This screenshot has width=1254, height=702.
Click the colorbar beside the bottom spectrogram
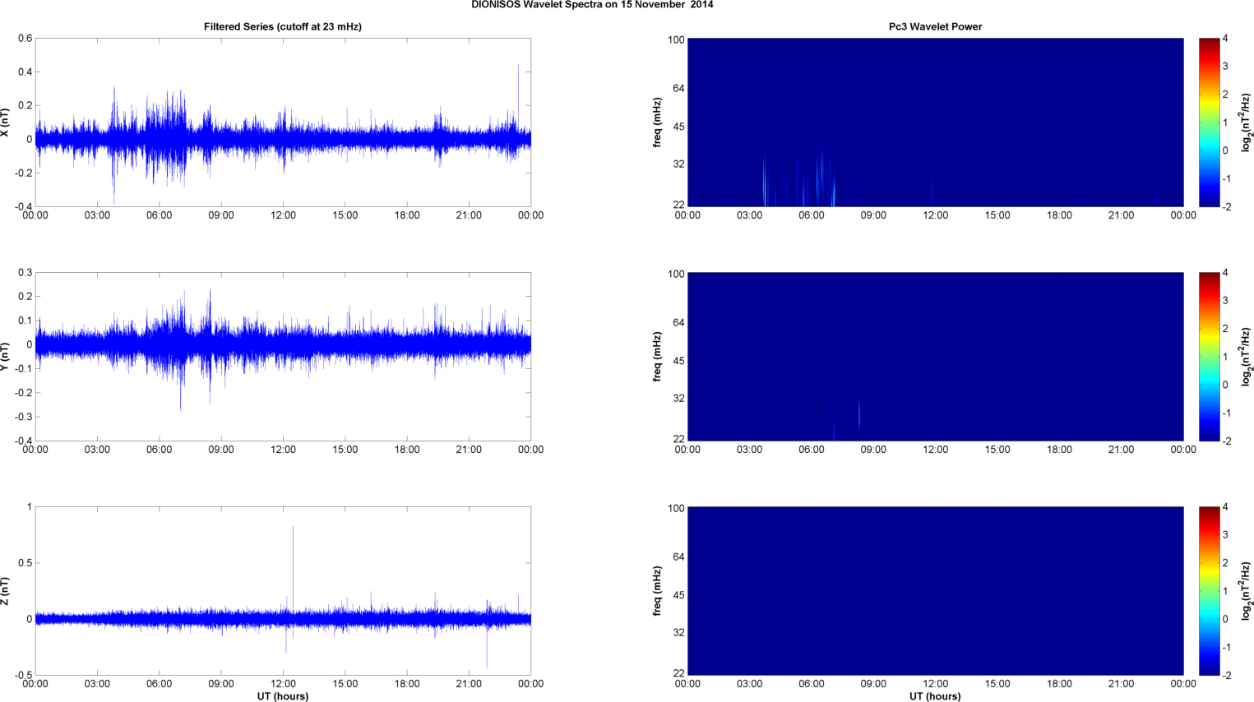pos(1209,591)
